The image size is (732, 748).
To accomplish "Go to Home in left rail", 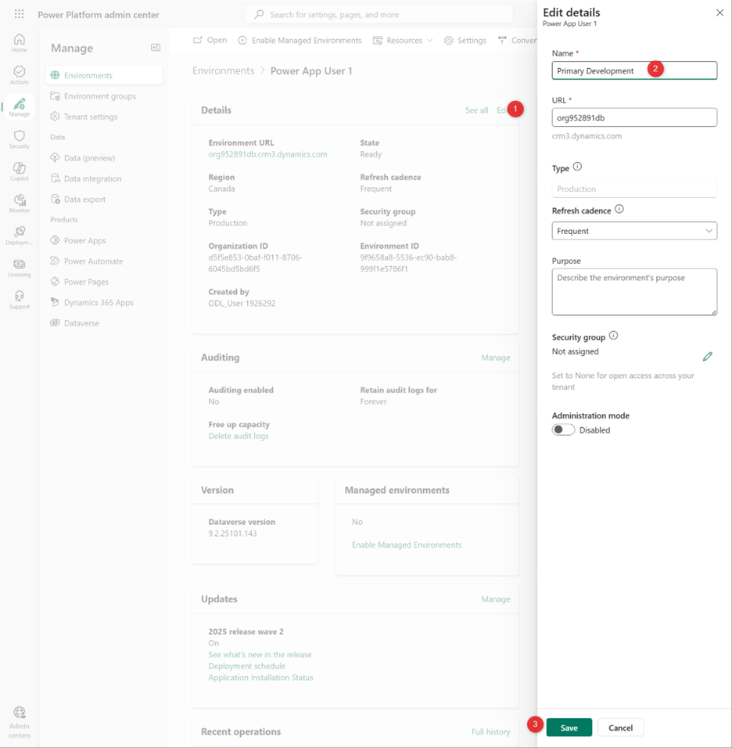I will pos(20,43).
